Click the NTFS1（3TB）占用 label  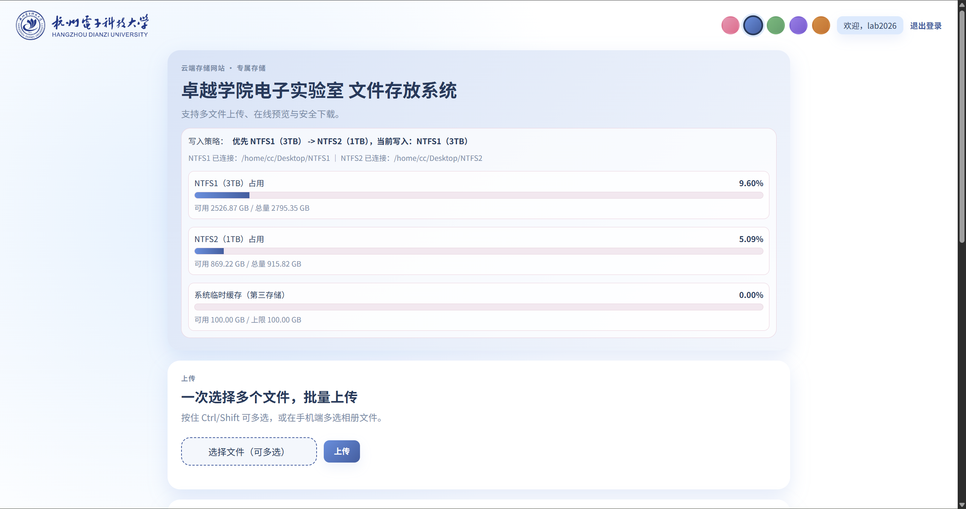(x=229, y=183)
